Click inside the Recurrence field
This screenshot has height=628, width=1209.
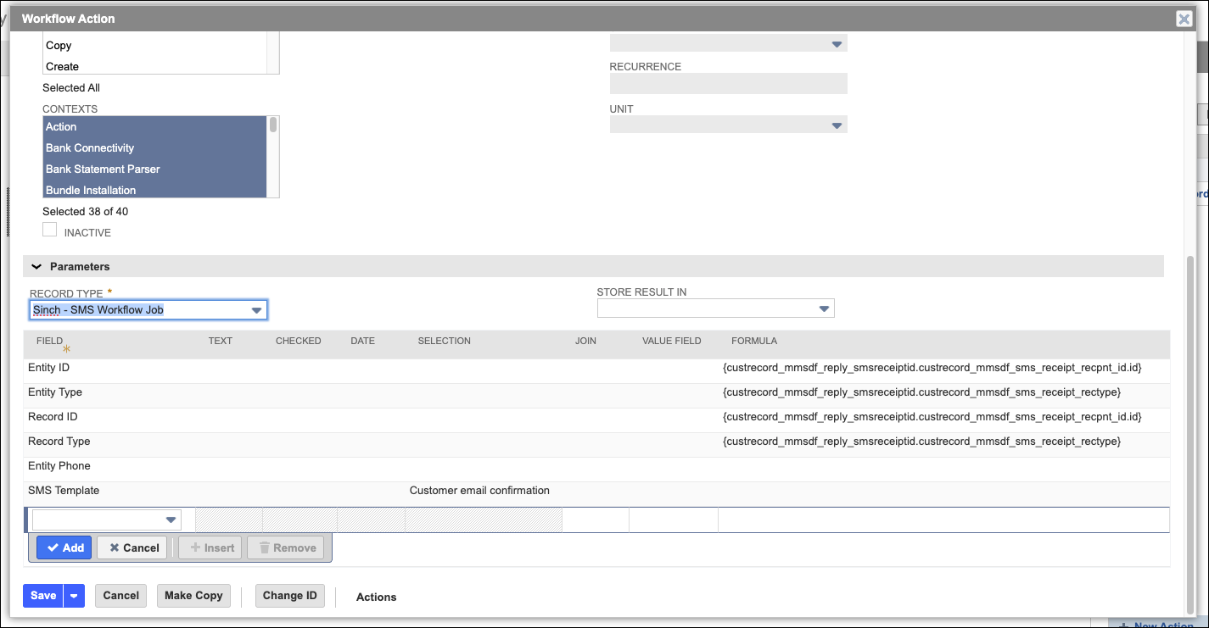(x=728, y=83)
